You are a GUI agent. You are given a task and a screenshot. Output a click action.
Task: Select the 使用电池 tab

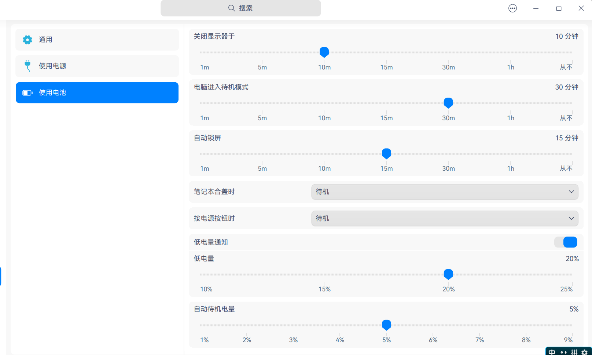pyautogui.click(x=97, y=92)
